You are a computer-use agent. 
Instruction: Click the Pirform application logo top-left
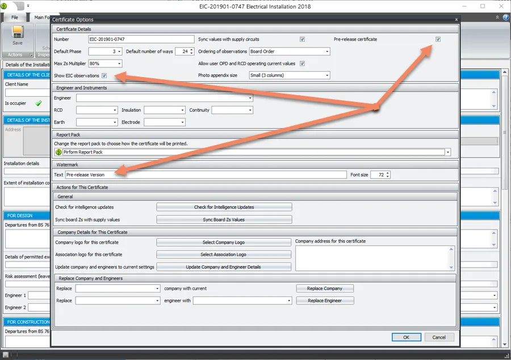[x=3, y=5]
